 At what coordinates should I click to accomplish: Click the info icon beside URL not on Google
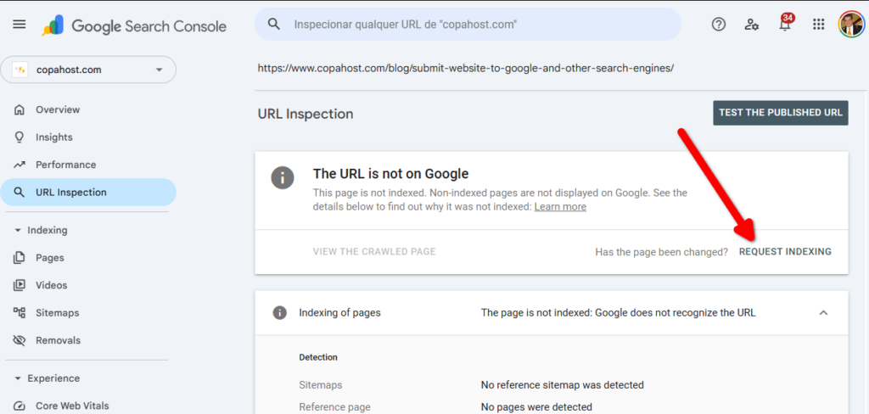(282, 177)
